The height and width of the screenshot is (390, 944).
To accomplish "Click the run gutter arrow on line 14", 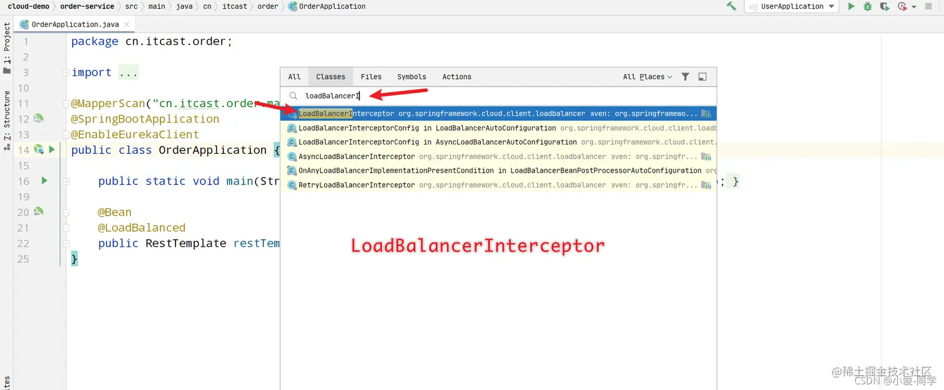I will 52,150.
